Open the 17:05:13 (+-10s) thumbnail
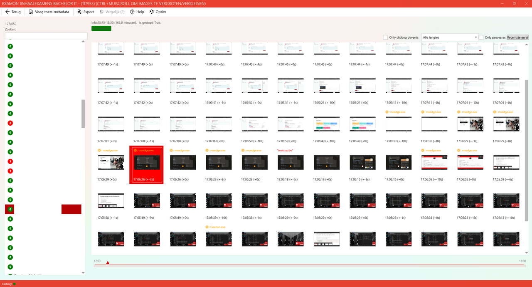Viewport: 532px width, 287px height. point(506,200)
